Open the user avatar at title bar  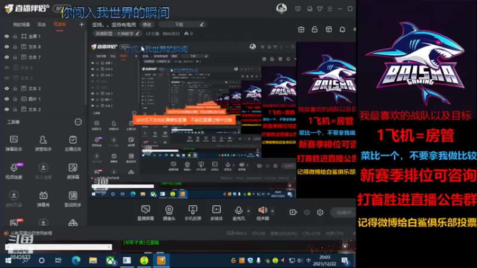point(281,8)
